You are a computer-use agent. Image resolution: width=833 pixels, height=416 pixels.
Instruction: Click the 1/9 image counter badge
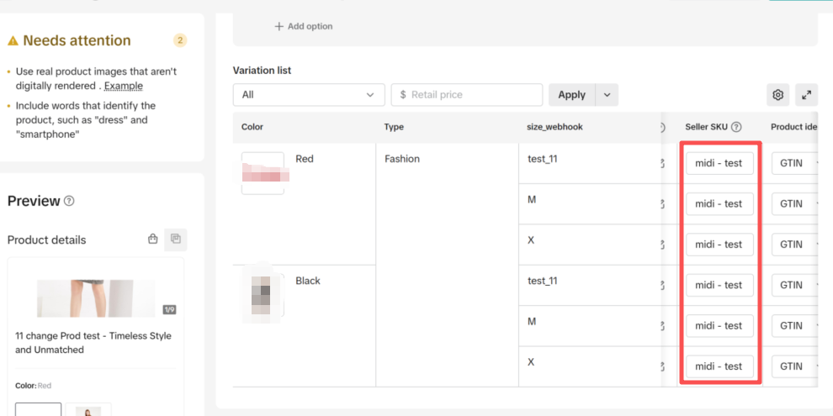[x=169, y=310]
